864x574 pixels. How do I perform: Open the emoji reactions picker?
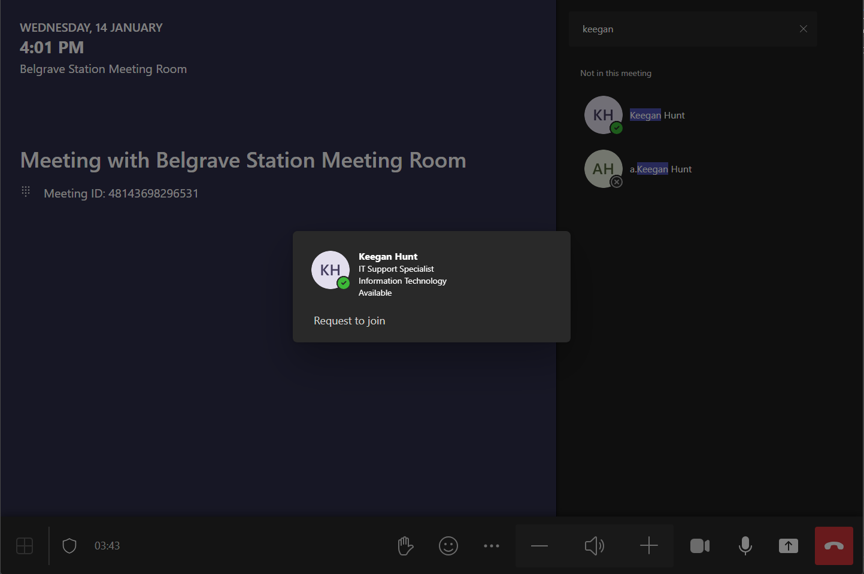coord(448,546)
